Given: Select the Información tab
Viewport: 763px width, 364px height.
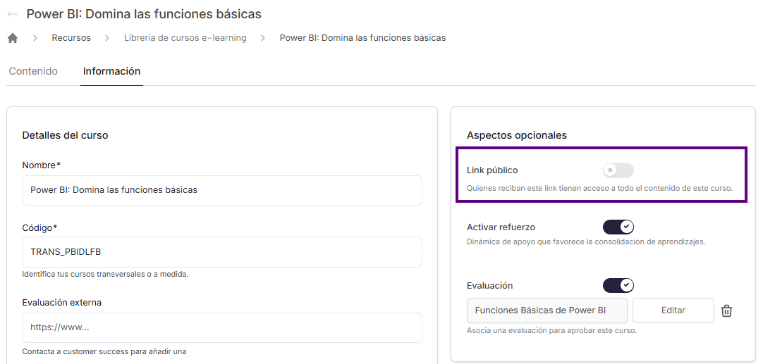Looking at the screenshot, I should [x=111, y=71].
